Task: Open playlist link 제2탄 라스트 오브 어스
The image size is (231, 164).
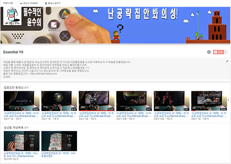Action: (x=21, y=155)
